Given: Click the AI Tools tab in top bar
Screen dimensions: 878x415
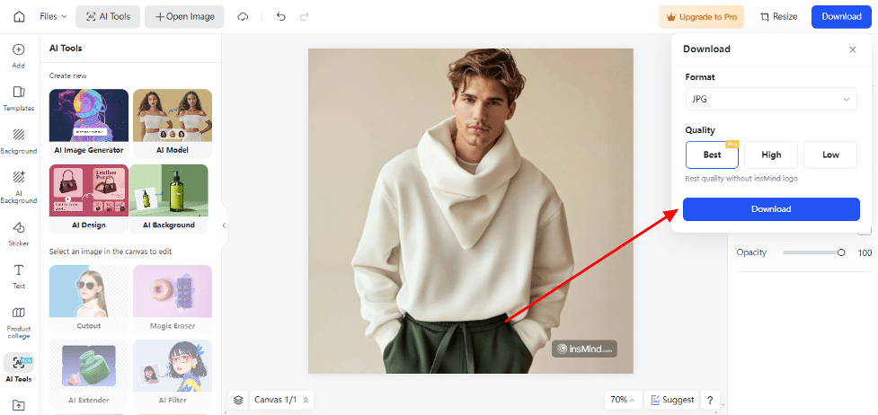Looking at the screenshot, I should 107,17.
